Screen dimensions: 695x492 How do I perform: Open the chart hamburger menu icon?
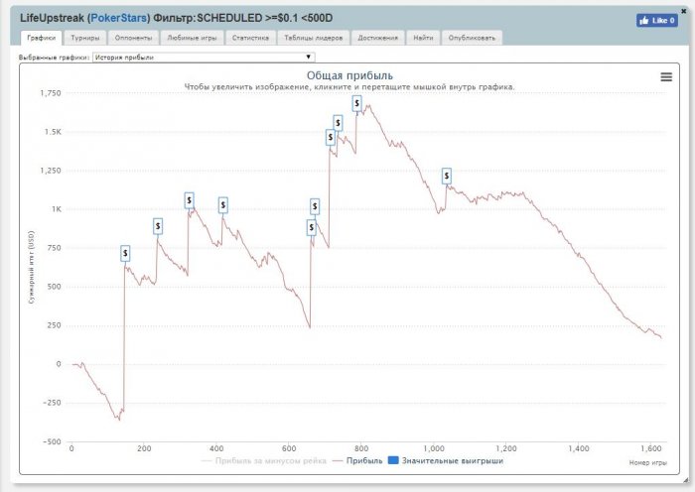(666, 76)
